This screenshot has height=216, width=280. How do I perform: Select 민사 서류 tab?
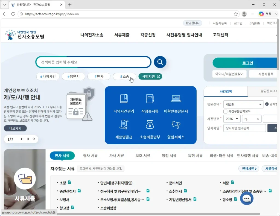(x=62, y=156)
